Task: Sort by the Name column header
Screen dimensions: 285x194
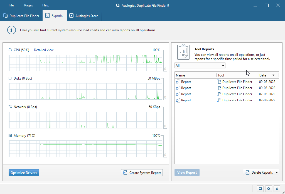Action: (196, 75)
